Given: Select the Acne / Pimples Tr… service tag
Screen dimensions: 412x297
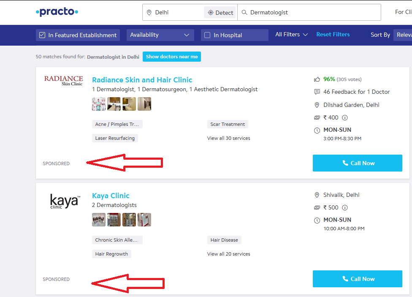Looking at the screenshot, I should click(117, 124).
